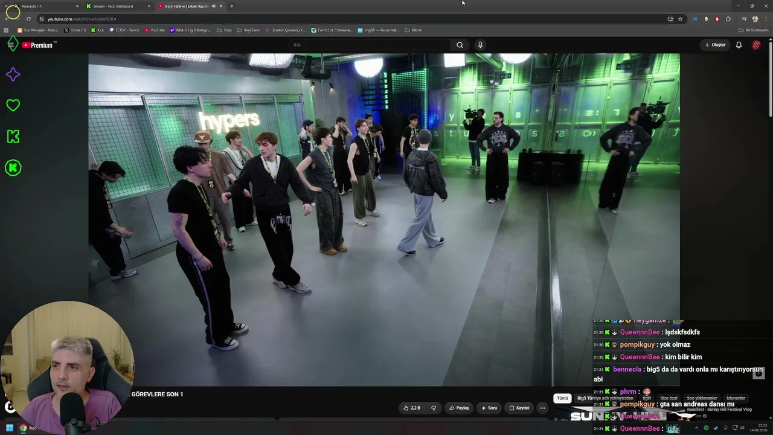The height and width of the screenshot is (435, 773).
Task: Click the video player dance scene
Action: click(384, 219)
